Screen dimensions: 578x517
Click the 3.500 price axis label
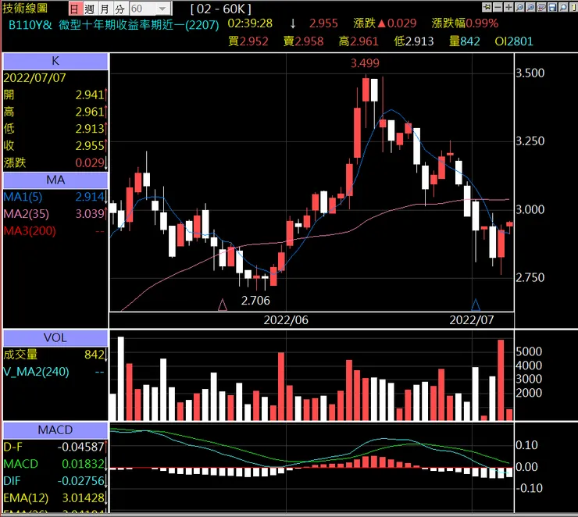[530, 73]
